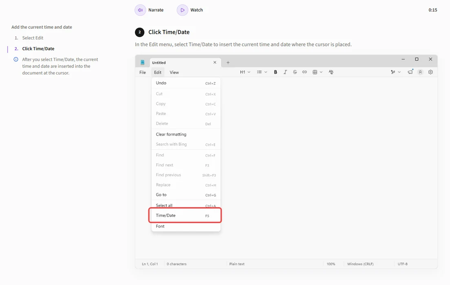
Task: Click Plain text in status bar
Action: coord(237,264)
